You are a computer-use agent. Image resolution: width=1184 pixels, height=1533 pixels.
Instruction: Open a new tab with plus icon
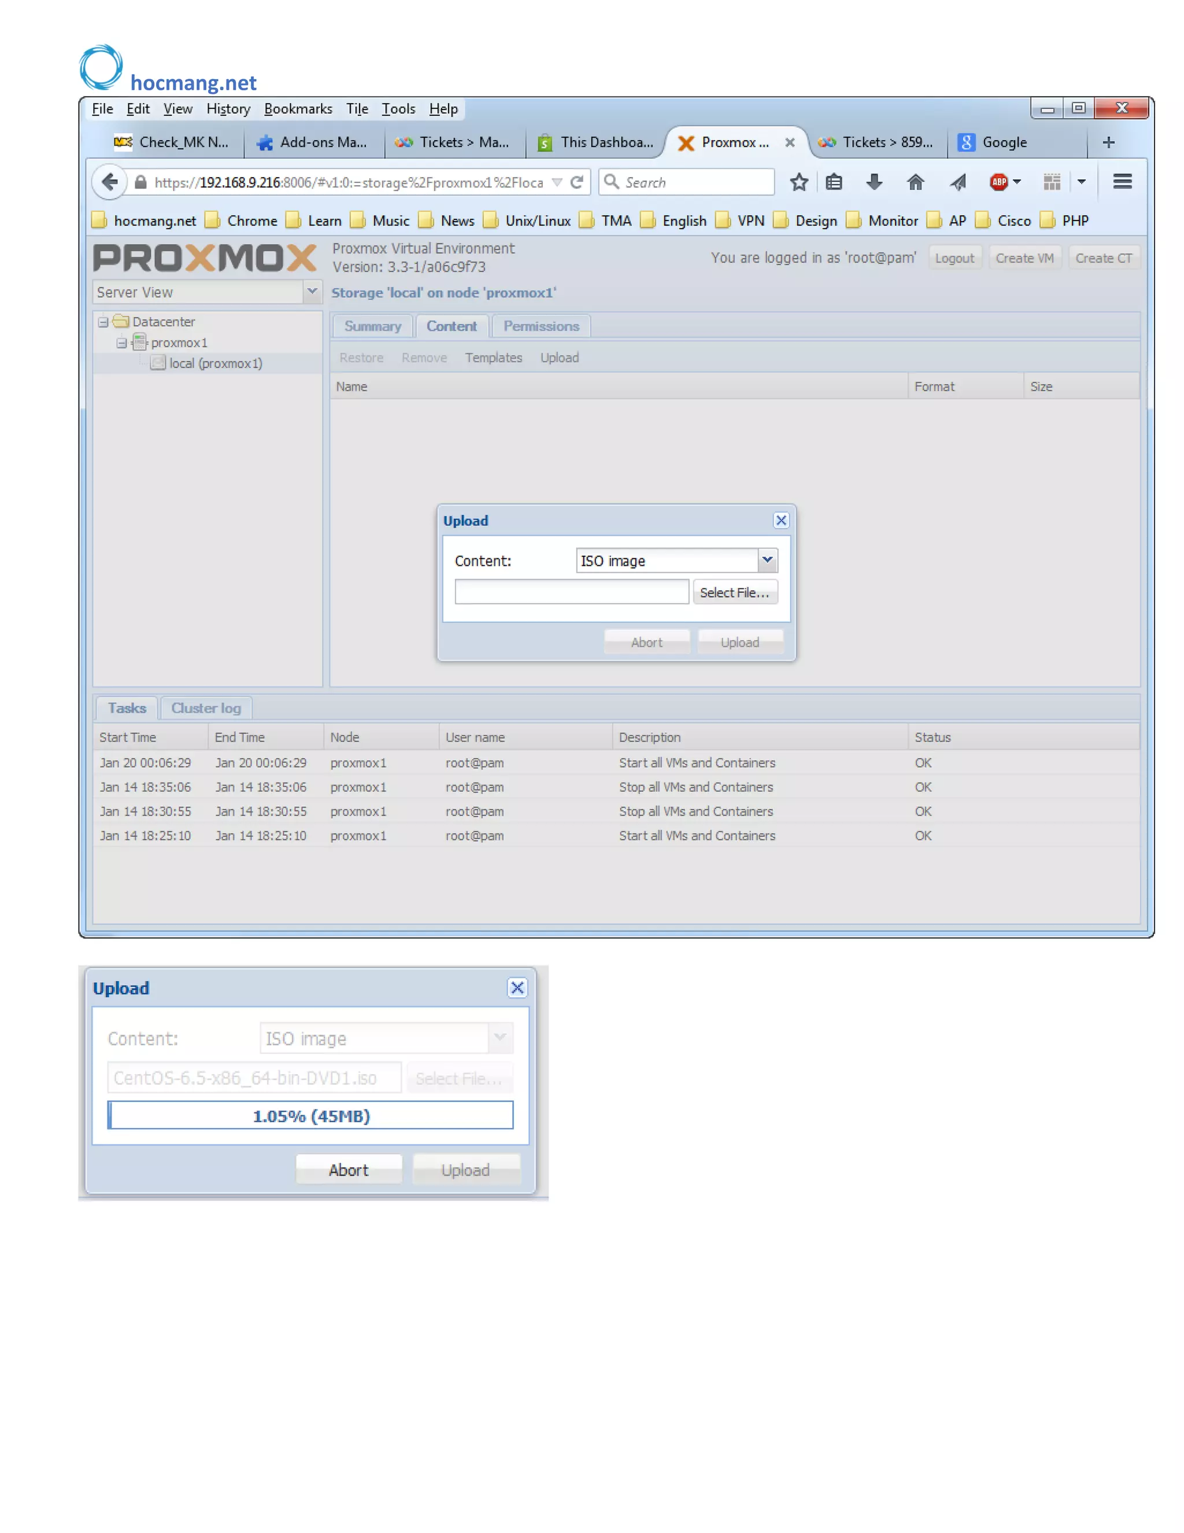[x=1108, y=142]
